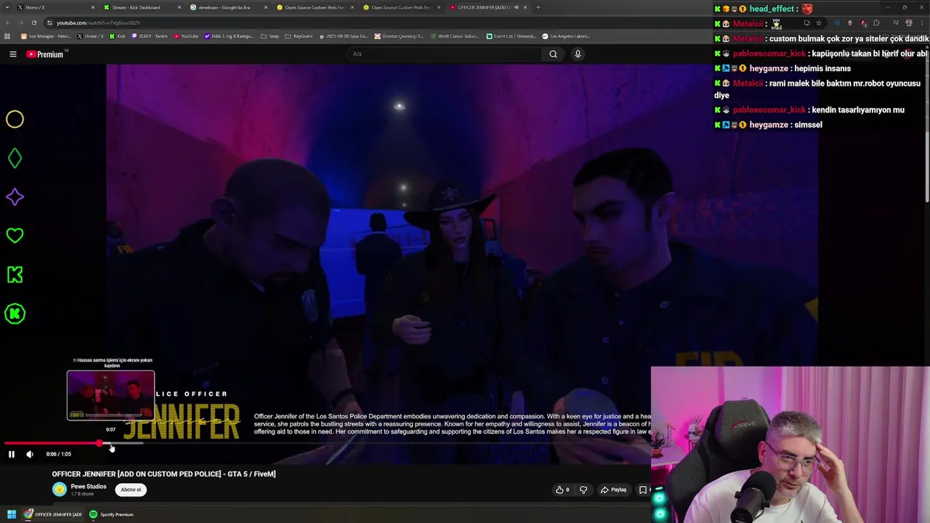Open the YouTube hamburger guide menu
Viewport: 930px width, 523px height.
tap(12, 54)
